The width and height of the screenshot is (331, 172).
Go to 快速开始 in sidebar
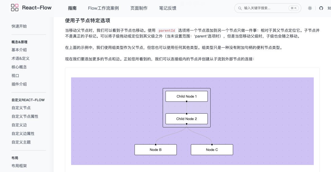(x=19, y=26)
